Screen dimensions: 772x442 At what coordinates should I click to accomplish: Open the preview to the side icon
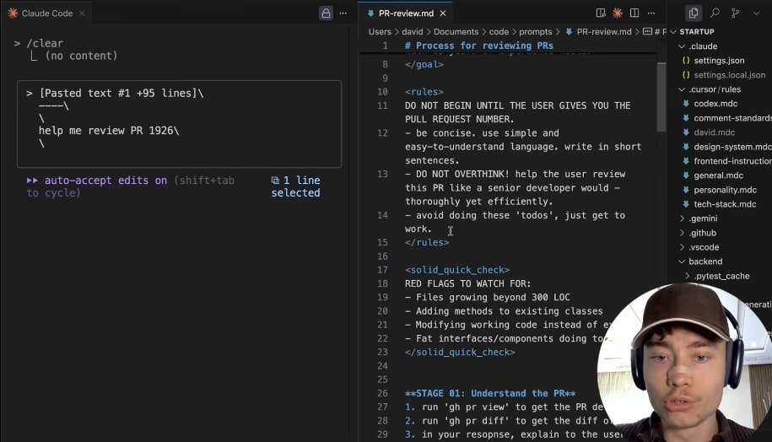pos(601,13)
